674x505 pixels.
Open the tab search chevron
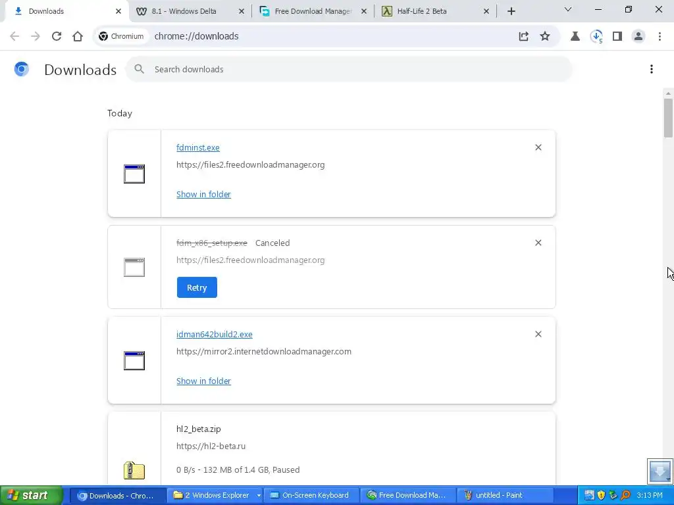point(568,9)
